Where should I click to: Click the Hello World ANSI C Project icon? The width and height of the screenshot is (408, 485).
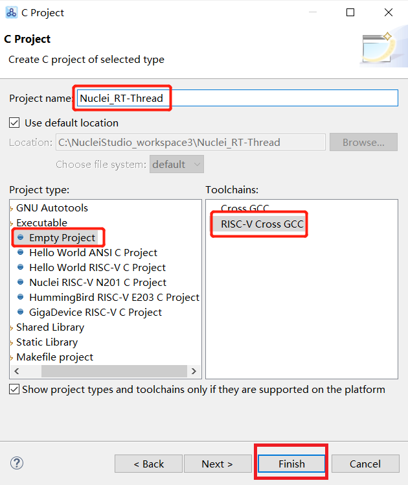coord(21,253)
